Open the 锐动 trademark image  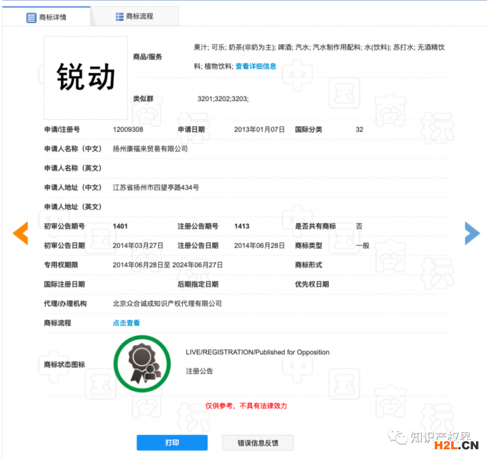(86, 78)
